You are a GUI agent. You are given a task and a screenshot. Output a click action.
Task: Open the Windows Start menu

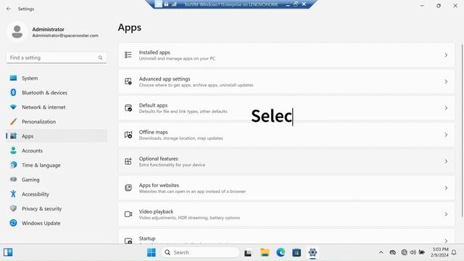pos(152,252)
